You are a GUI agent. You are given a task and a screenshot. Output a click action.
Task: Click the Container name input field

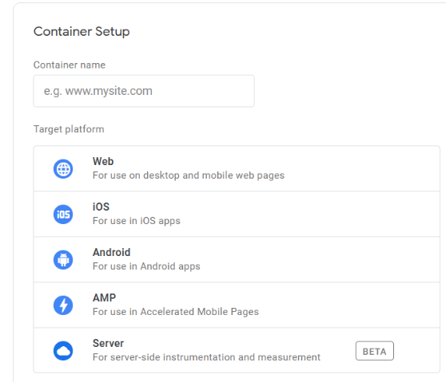pyautogui.click(x=144, y=91)
